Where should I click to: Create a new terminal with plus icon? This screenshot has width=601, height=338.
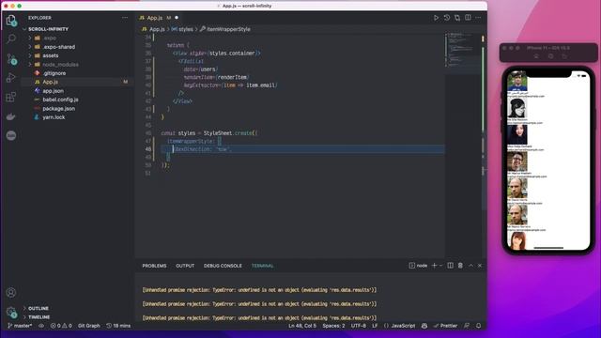click(434, 266)
